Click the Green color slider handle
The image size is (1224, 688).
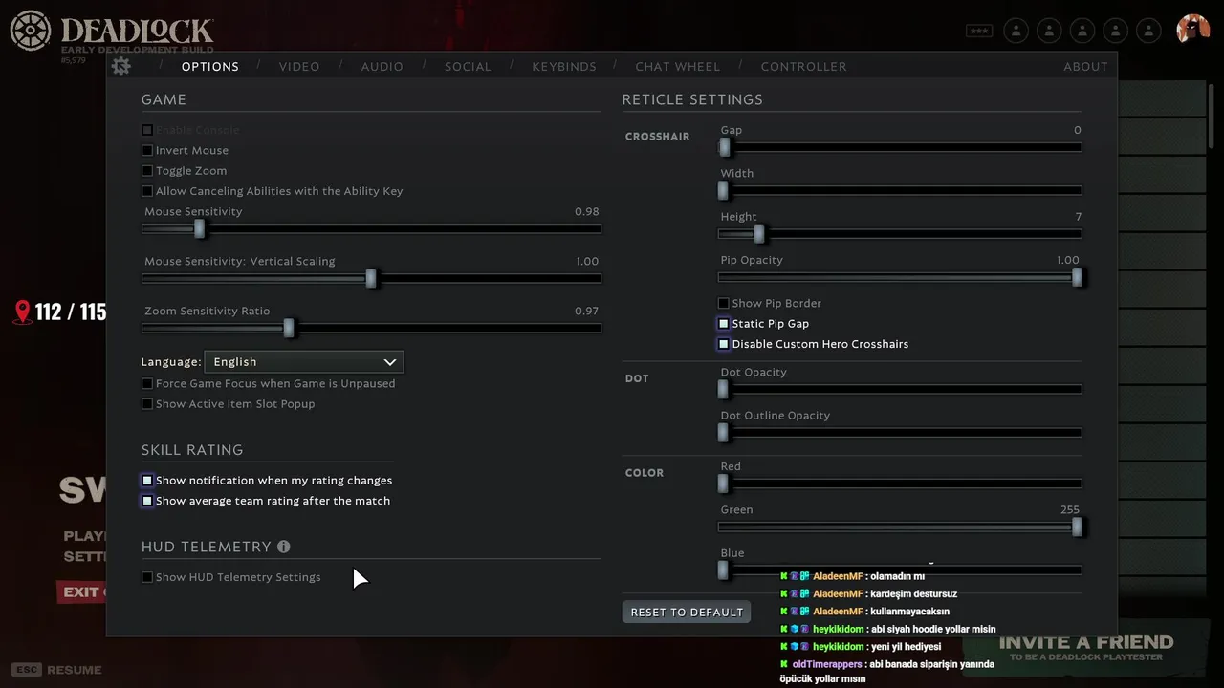click(x=1078, y=527)
